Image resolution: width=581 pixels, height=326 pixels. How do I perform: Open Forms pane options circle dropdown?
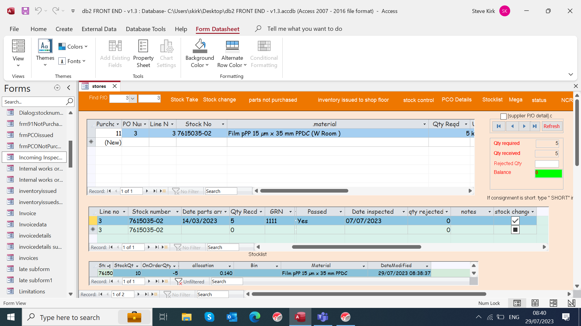[x=57, y=88]
